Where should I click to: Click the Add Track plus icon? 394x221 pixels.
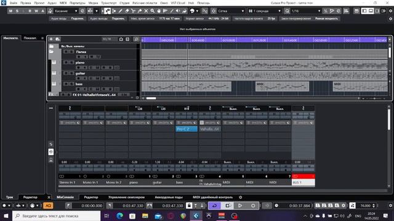pyautogui.click(x=51, y=39)
